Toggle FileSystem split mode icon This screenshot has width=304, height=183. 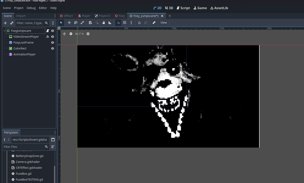click(53, 139)
